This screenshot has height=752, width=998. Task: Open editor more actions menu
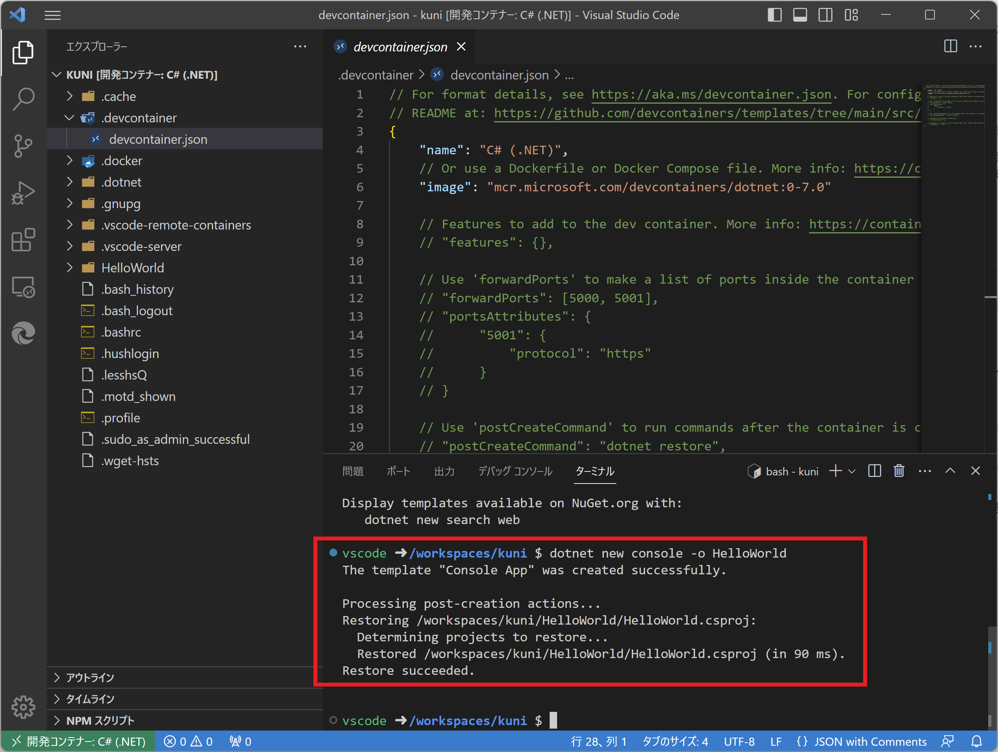(x=975, y=46)
